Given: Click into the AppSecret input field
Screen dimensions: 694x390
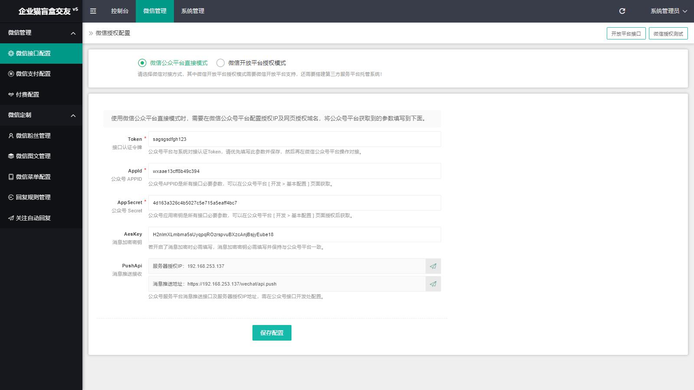Looking at the screenshot, I should tap(294, 203).
